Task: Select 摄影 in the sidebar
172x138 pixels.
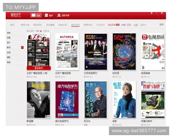Action: point(9,57)
